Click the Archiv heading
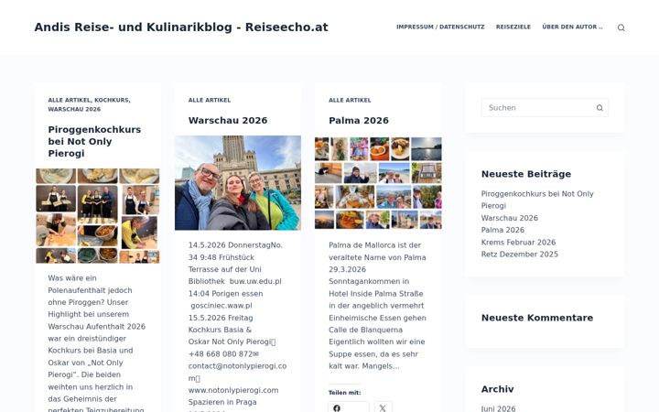This screenshot has width=659, height=412. pos(498,389)
